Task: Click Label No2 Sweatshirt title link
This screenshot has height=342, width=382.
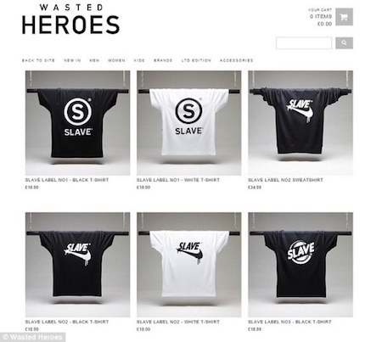Action: (285, 180)
